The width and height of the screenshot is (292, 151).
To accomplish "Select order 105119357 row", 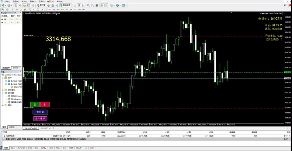I will coord(146,136).
